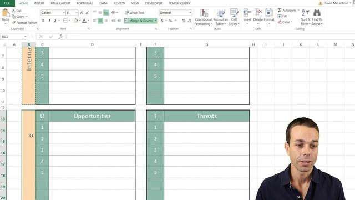The image size is (355, 200).
Task: Apply borders to the cell
Action: [65, 21]
